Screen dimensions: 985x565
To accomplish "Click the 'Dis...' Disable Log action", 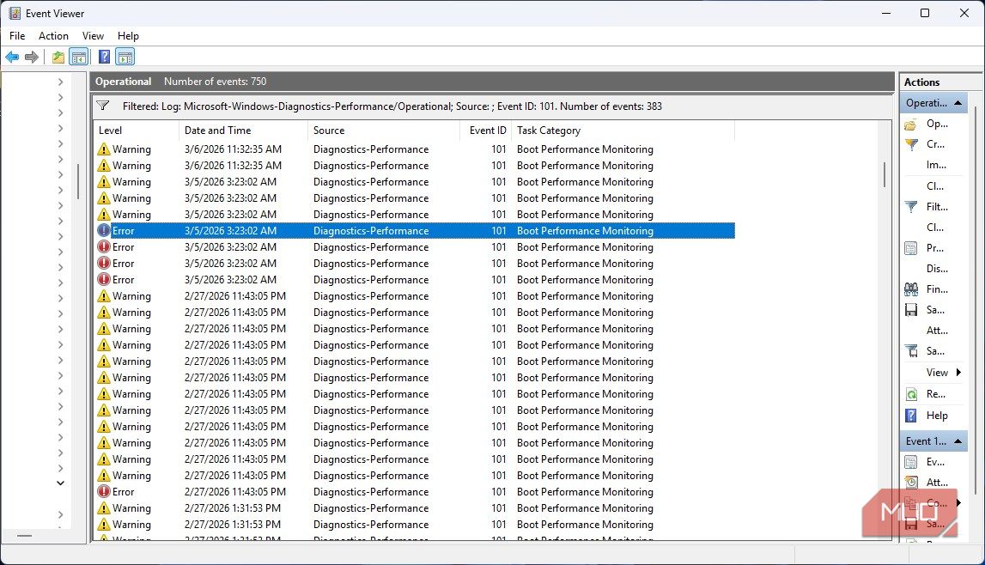I will click(x=937, y=269).
